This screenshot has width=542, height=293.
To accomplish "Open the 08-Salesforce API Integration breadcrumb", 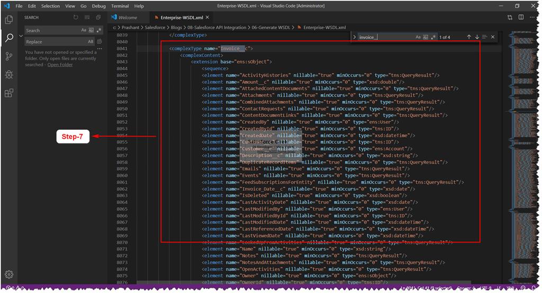I will (216, 28).
